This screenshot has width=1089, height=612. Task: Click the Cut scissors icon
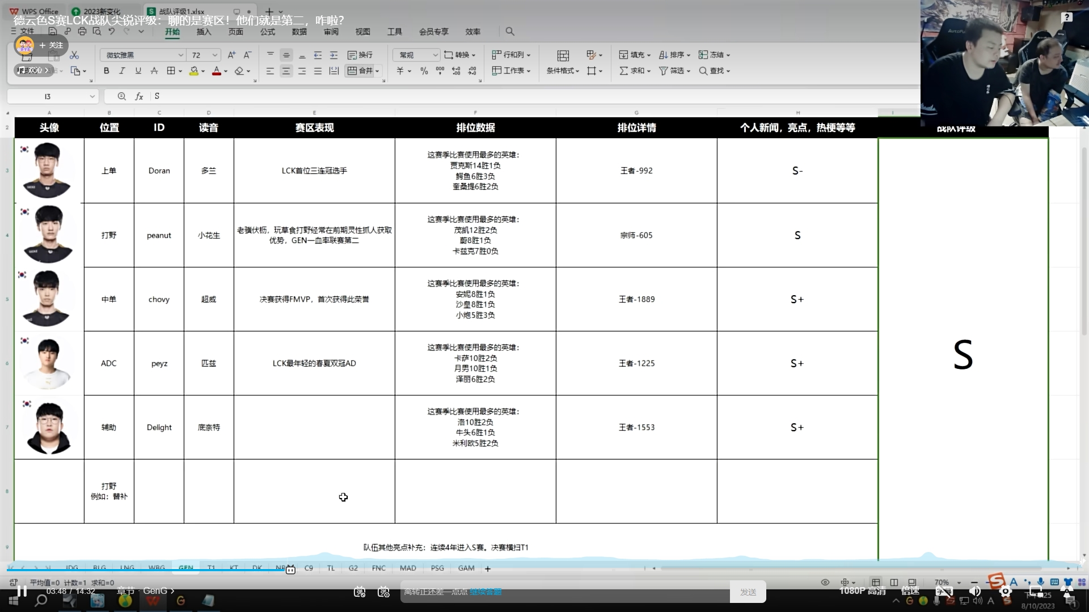click(x=74, y=55)
